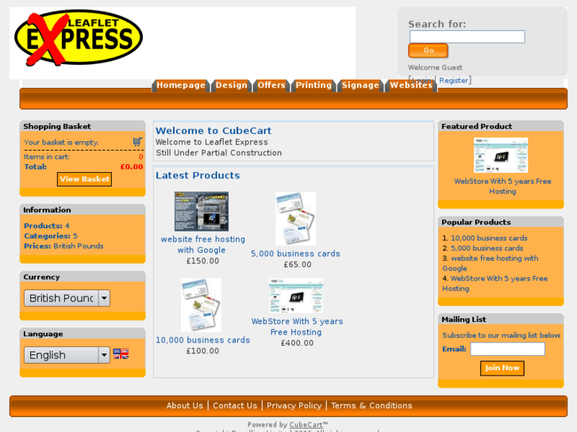This screenshot has width=577, height=432.
Task: Open 5,000 business cards product image
Action: tap(295, 219)
